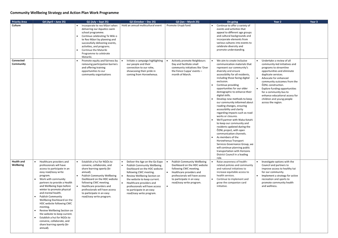Click the Connected Community row label
The width and height of the screenshot is (338, 238).
[x=19, y=62]
